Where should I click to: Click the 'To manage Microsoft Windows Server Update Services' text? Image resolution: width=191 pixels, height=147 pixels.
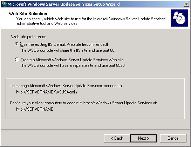[66, 86]
